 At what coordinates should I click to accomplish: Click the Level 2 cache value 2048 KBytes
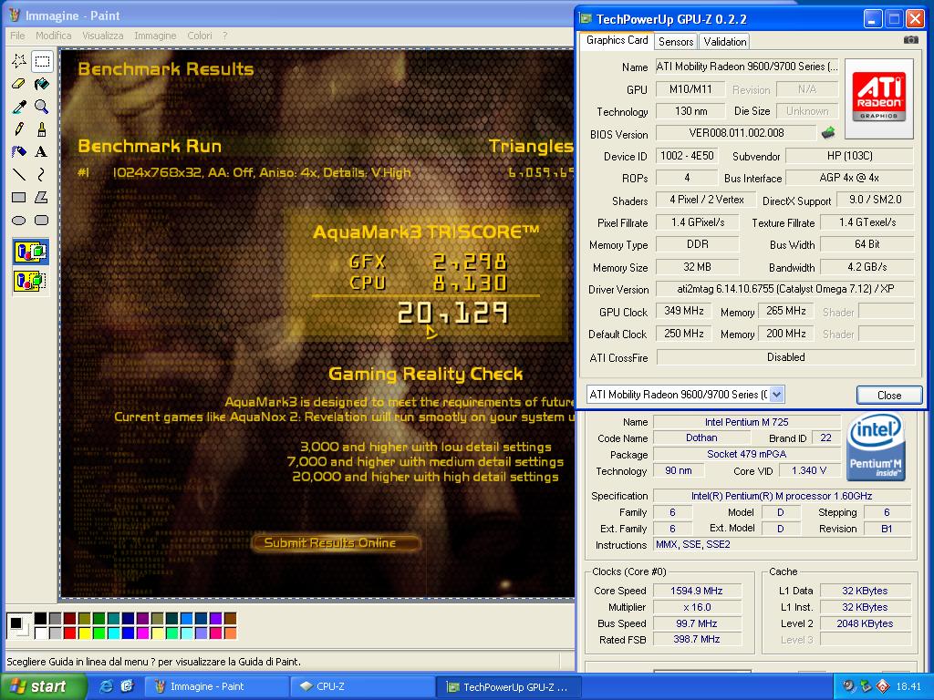pyautogui.click(x=865, y=623)
